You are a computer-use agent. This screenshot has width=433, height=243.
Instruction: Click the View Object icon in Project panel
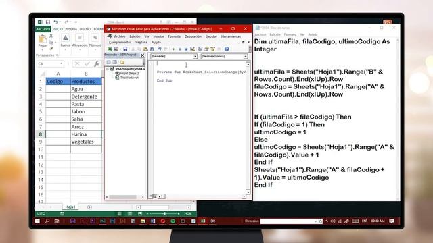pyautogui.click(x=115, y=62)
